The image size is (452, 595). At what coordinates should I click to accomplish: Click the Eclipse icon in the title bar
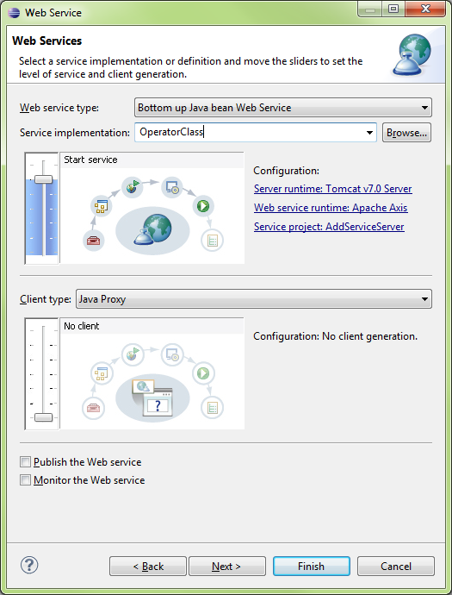click(x=14, y=13)
